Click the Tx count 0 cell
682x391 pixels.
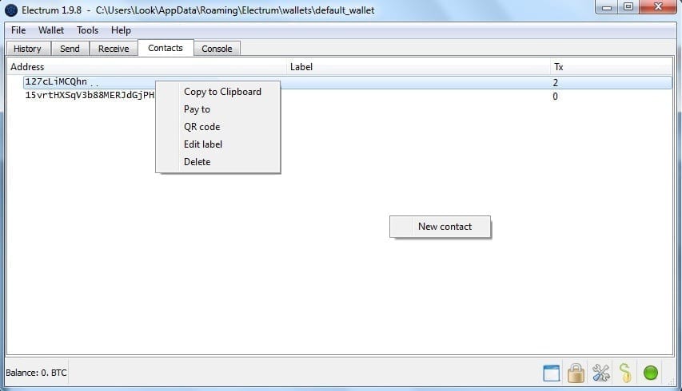[x=556, y=97]
